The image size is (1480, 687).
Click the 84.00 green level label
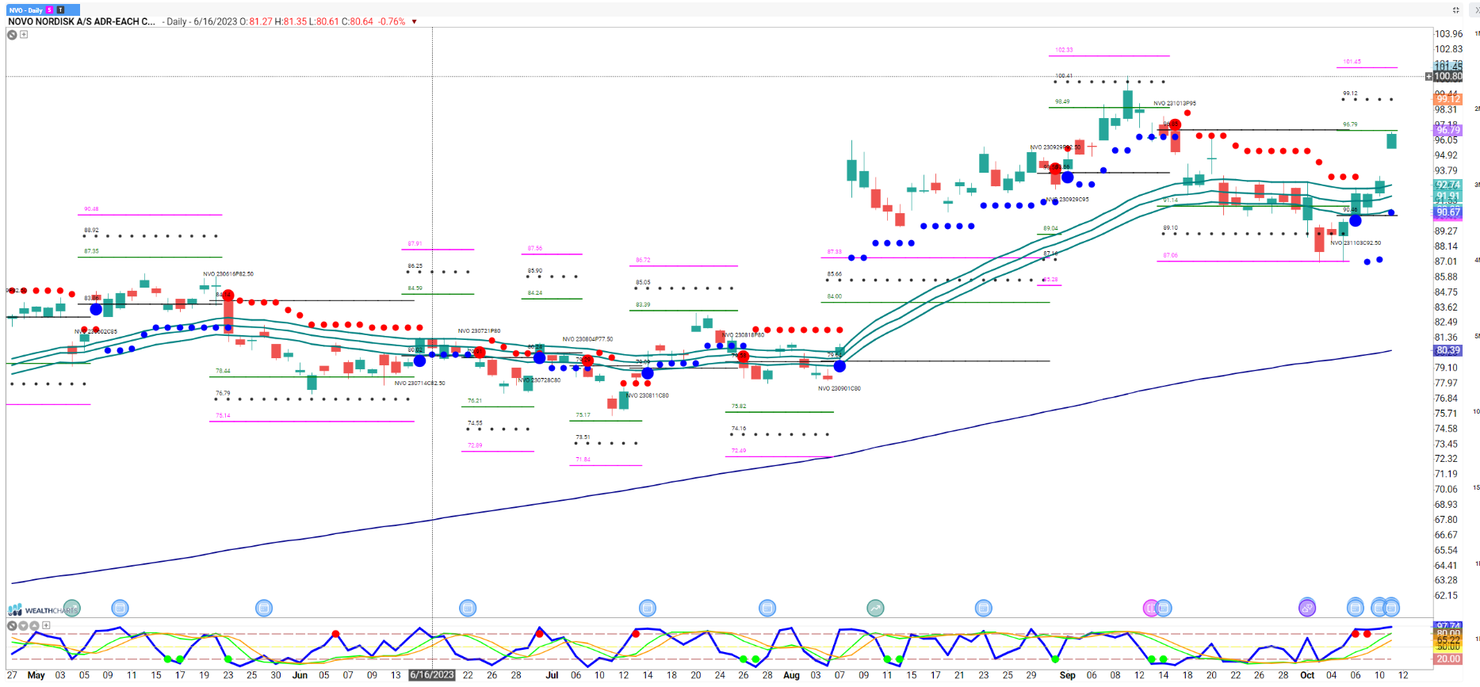tap(835, 296)
